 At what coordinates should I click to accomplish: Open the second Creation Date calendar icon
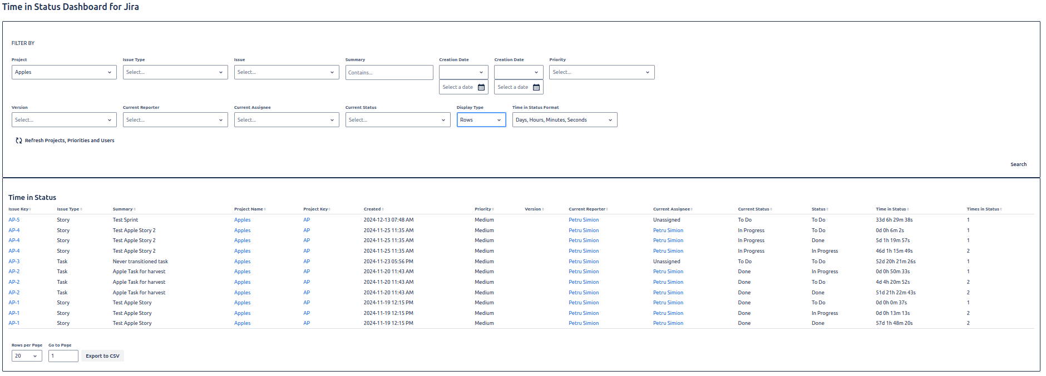point(536,87)
